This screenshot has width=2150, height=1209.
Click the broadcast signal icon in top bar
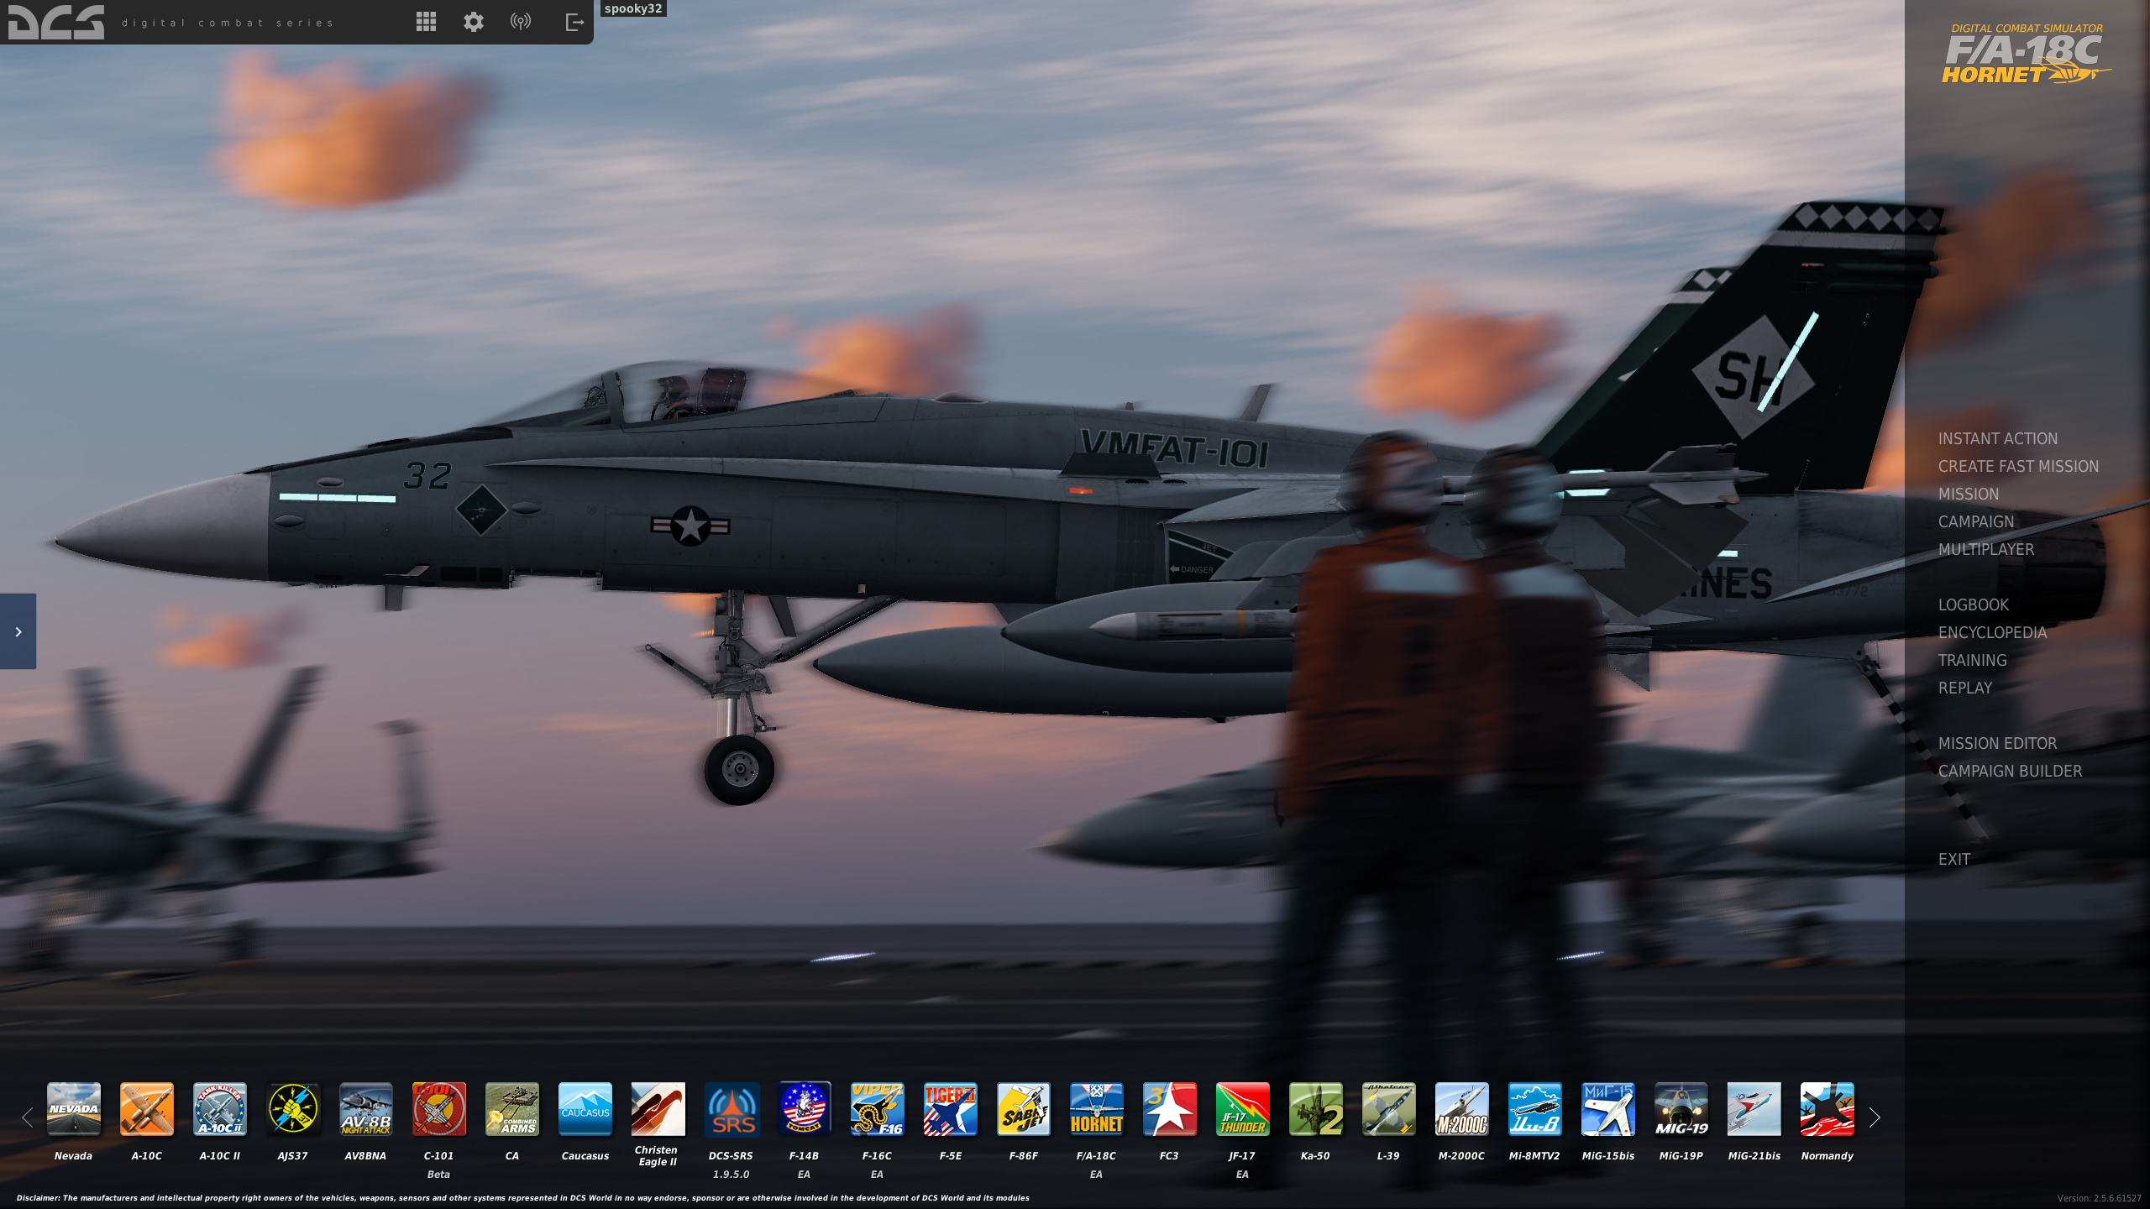click(x=521, y=22)
